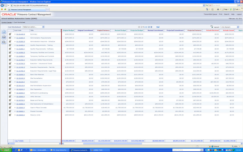
Task: Edit the Utility Services row
Action: pyautogui.click(x=10, y=96)
